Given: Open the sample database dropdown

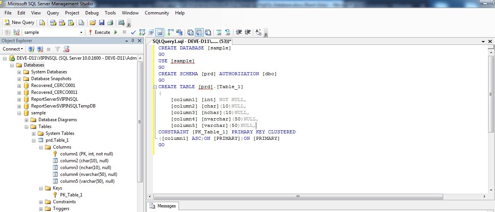Looking at the screenshot, I should 81,32.
